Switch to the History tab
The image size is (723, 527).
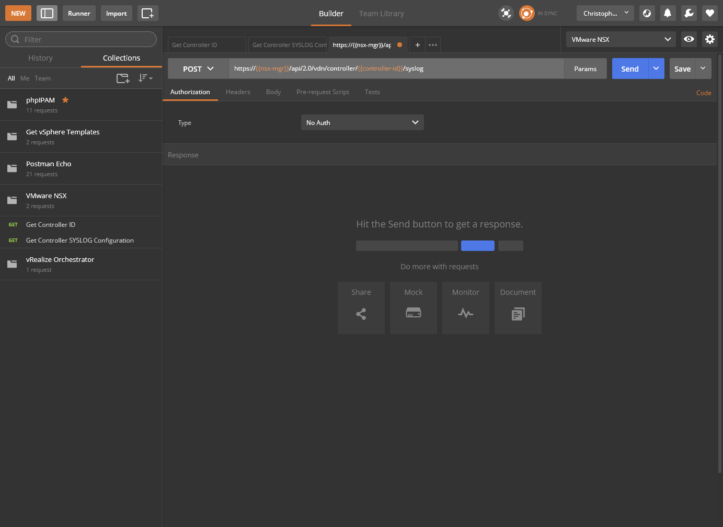(40, 58)
